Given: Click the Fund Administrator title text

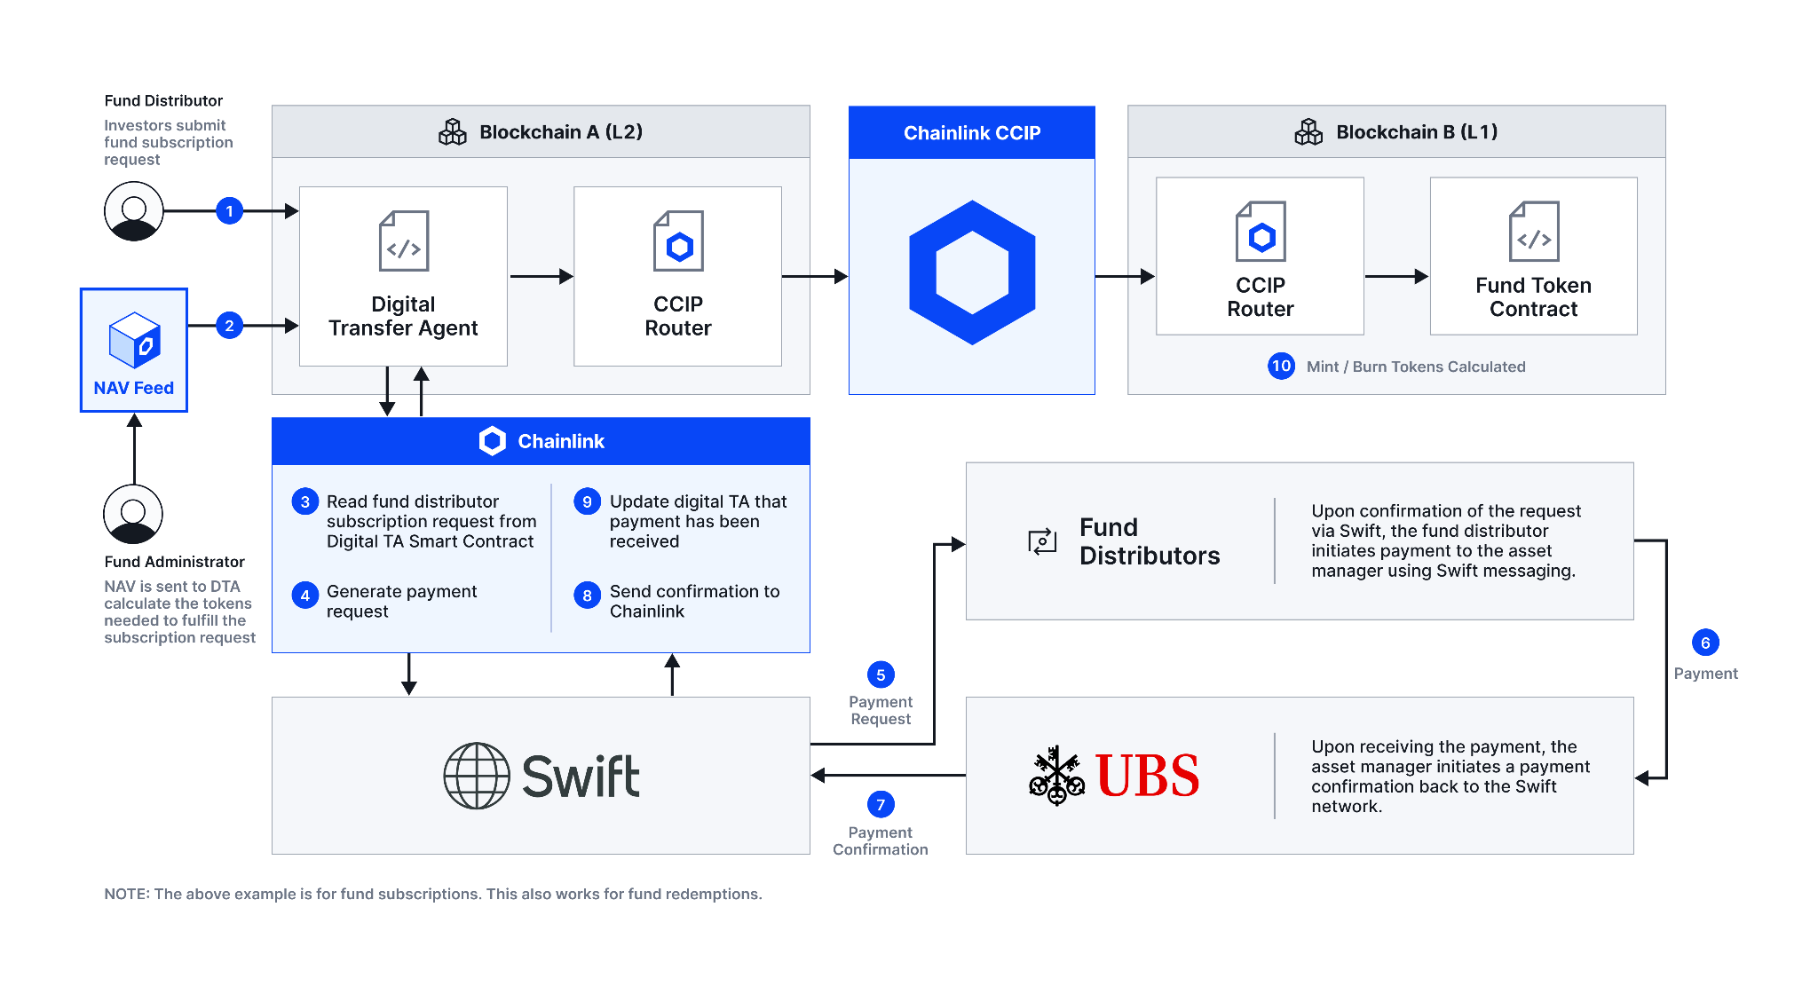Looking at the screenshot, I should [174, 562].
